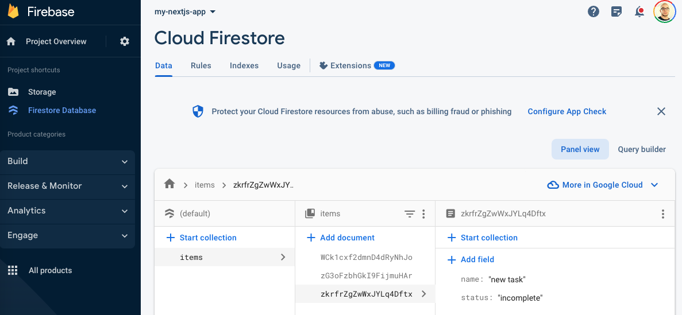Select the items collection row
Image resolution: width=682 pixels, height=315 pixels.
(225, 257)
